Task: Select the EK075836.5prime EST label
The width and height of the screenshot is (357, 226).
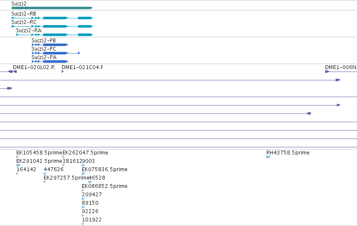Action: (x=104, y=169)
